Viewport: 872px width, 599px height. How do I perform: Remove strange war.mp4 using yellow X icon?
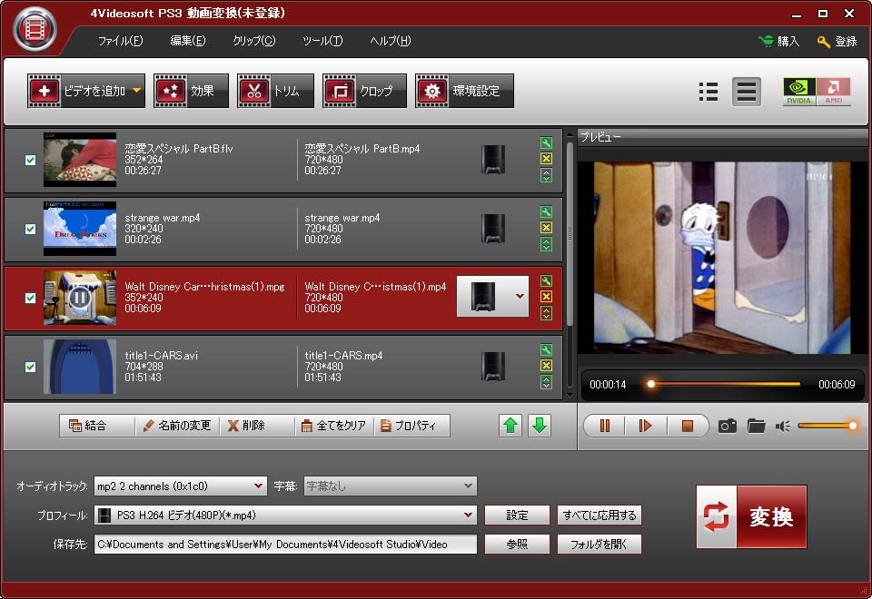click(546, 228)
